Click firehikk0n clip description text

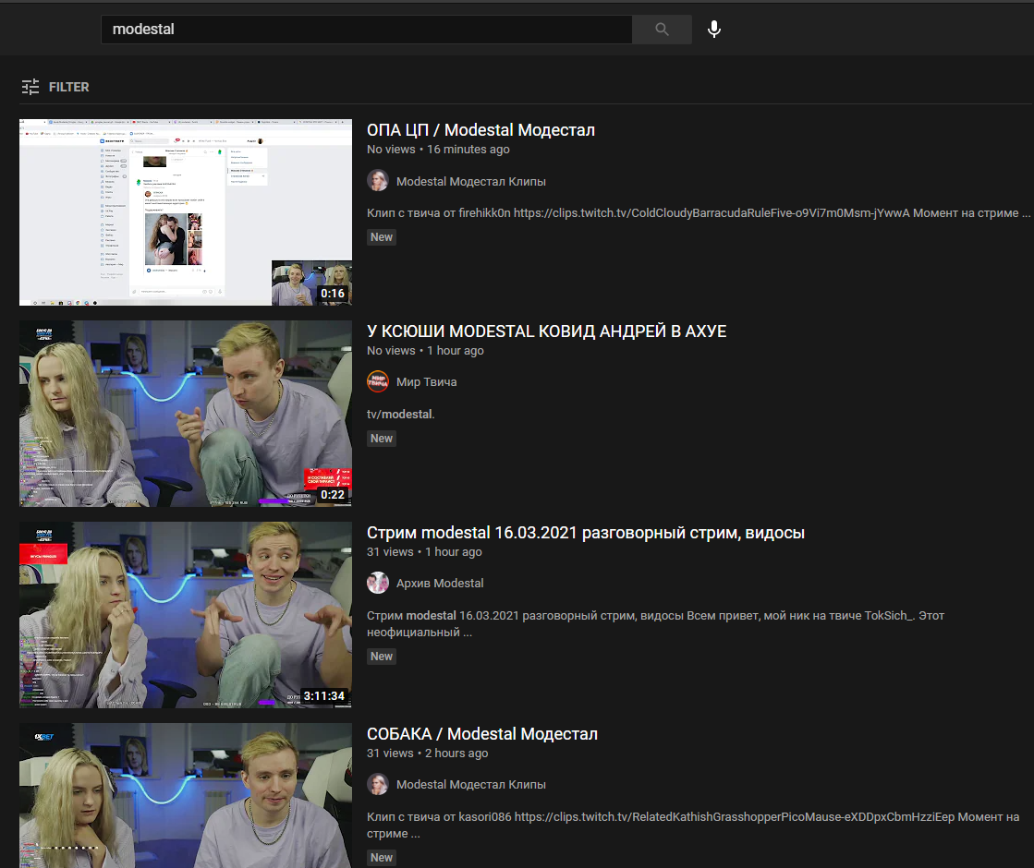[x=699, y=213]
